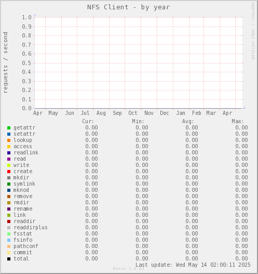Click the Munin 2.0.63 version footer
Image resolution: width=258 pixels, height=274 pixels.
pos(128,269)
